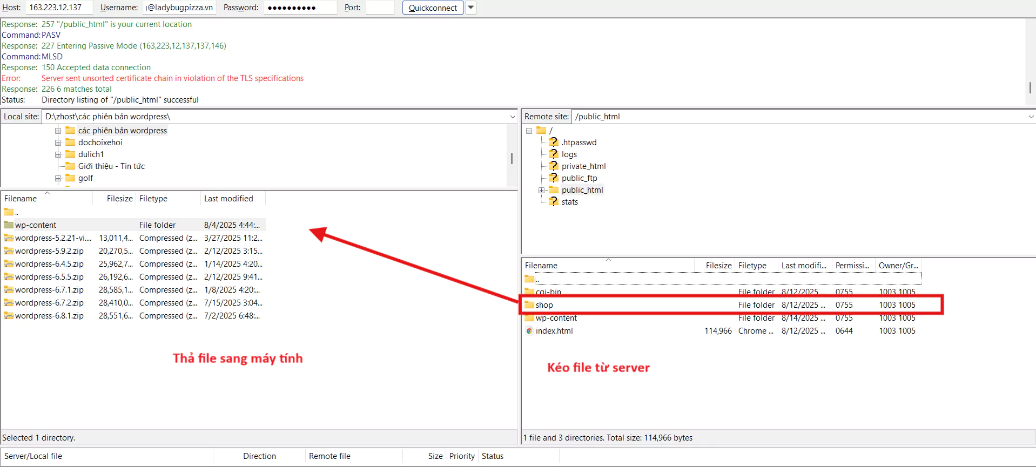Sort transfer queue by Direction column
This screenshot has height=467, width=1036.
click(259, 456)
